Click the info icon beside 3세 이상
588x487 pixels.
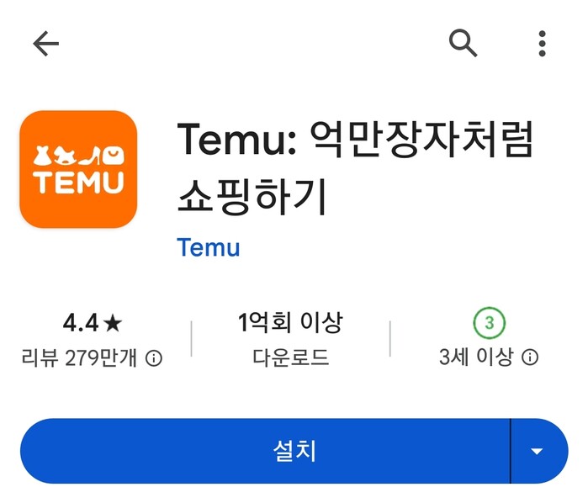pyautogui.click(x=530, y=357)
